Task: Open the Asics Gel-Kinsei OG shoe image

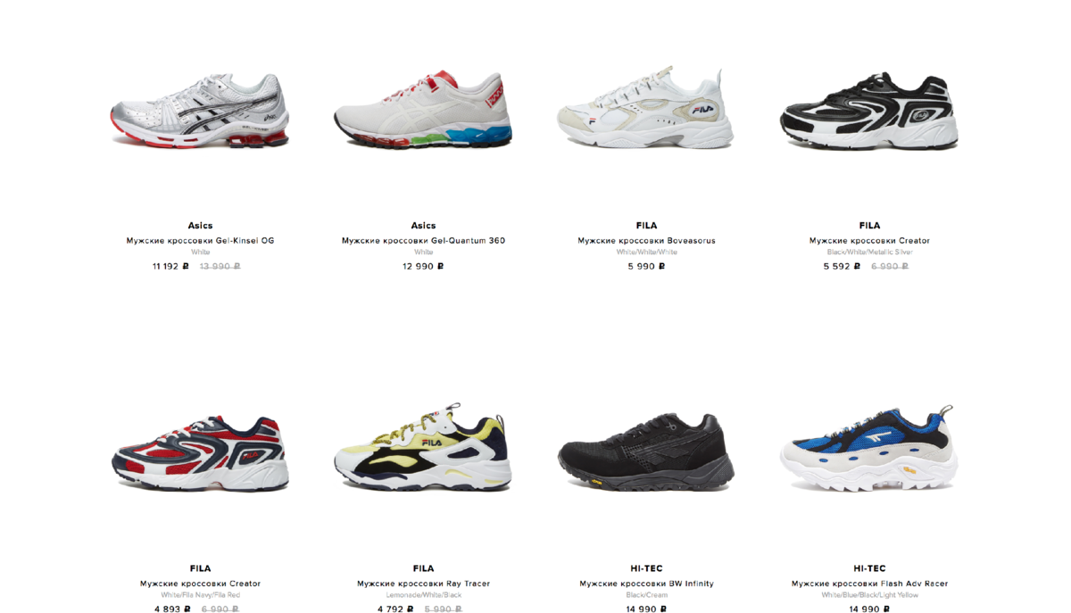Action: click(200, 111)
